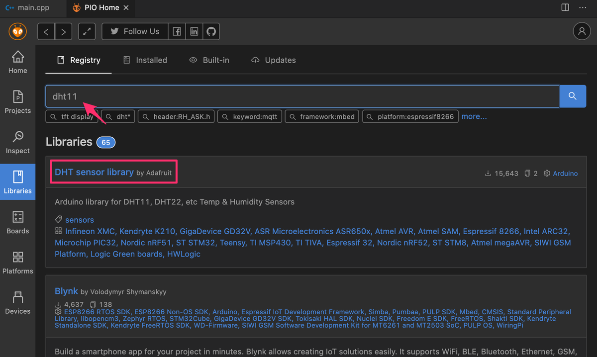Pick the 'dht*' search suggestion
Viewport: 597px width, 357px height.
coord(117,117)
